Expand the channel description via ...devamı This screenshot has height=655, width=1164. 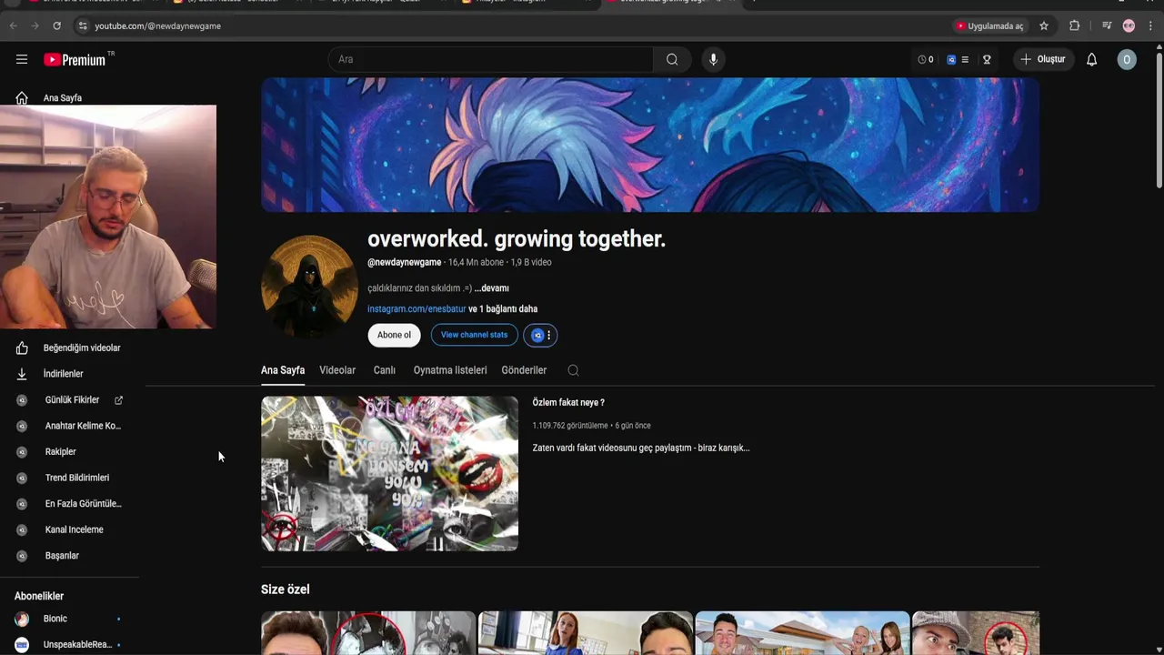(x=491, y=288)
